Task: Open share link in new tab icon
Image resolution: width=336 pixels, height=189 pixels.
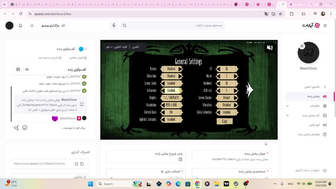Action: pyautogui.click(x=76, y=164)
